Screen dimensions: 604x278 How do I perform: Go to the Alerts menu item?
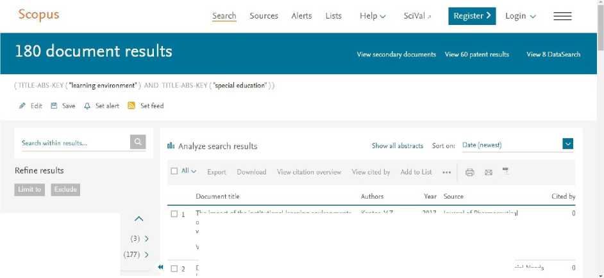point(301,16)
